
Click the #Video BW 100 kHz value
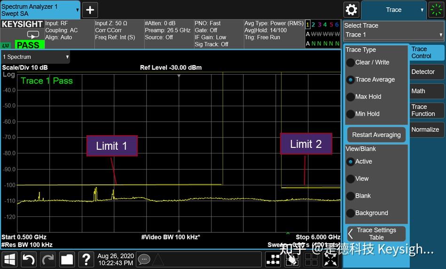tap(171, 237)
